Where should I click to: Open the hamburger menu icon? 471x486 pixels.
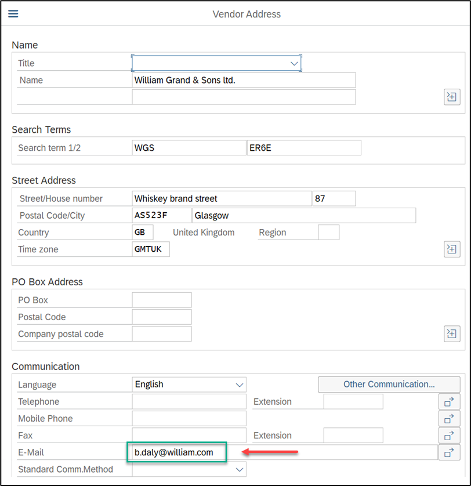point(13,14)
